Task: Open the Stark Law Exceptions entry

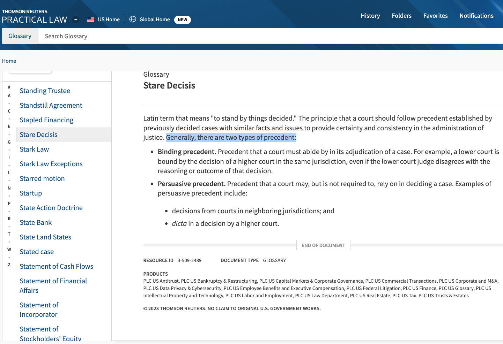Action: click(51, 164)
